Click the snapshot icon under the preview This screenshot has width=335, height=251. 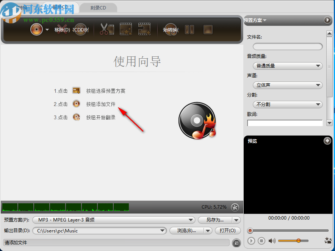(x=328, y=240)
